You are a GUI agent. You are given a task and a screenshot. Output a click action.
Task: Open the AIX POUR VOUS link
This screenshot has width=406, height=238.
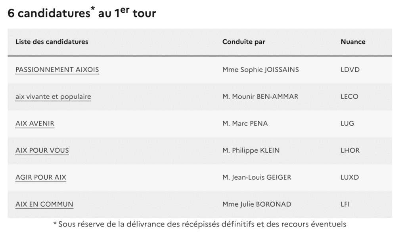42,151
